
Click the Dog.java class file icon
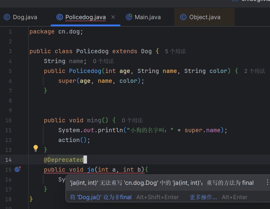[x=7, y=17]
